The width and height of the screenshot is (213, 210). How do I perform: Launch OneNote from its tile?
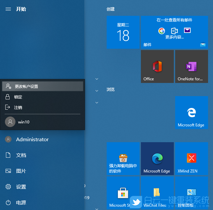click(191, 66)
